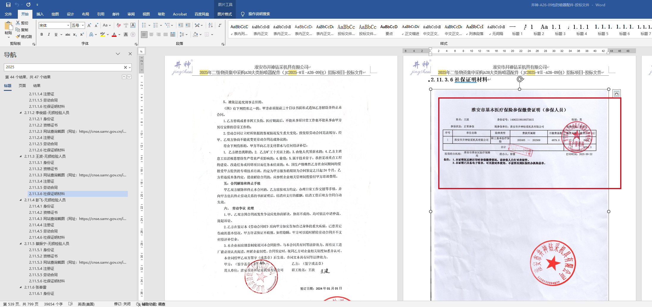The image size is (652, 307).
Task: Open the bullet list dropdown arrow
Action: click(150, 25)
